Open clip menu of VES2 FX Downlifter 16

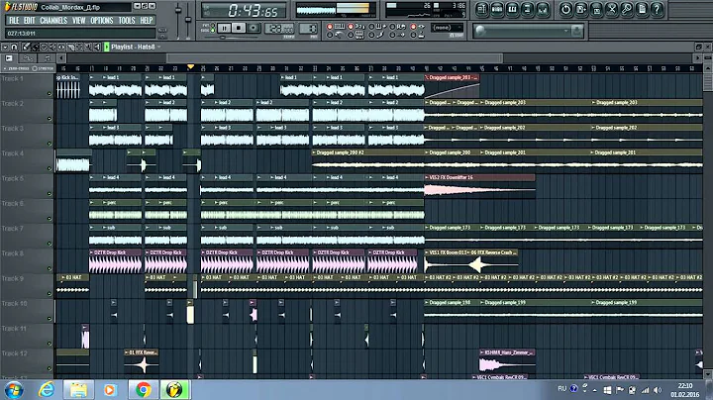pyautogui.click(x=427, y=178)
